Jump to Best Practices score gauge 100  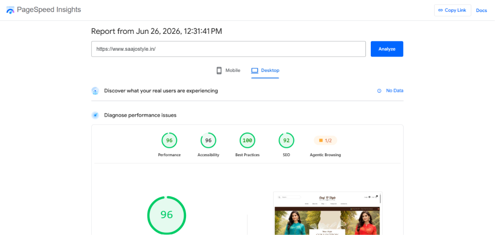[247, 141]
